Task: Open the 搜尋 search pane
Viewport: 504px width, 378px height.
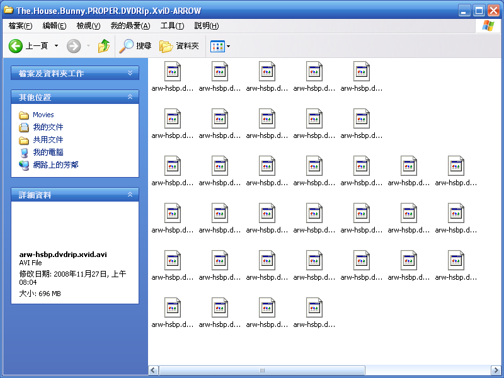Action: (135, 46)
